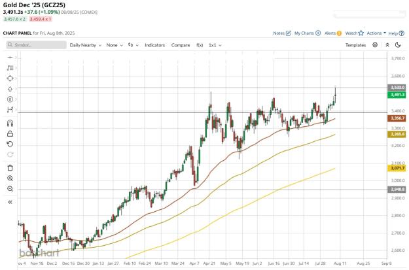Open the Daily Nearby period dropdown

tap(85, 45)
